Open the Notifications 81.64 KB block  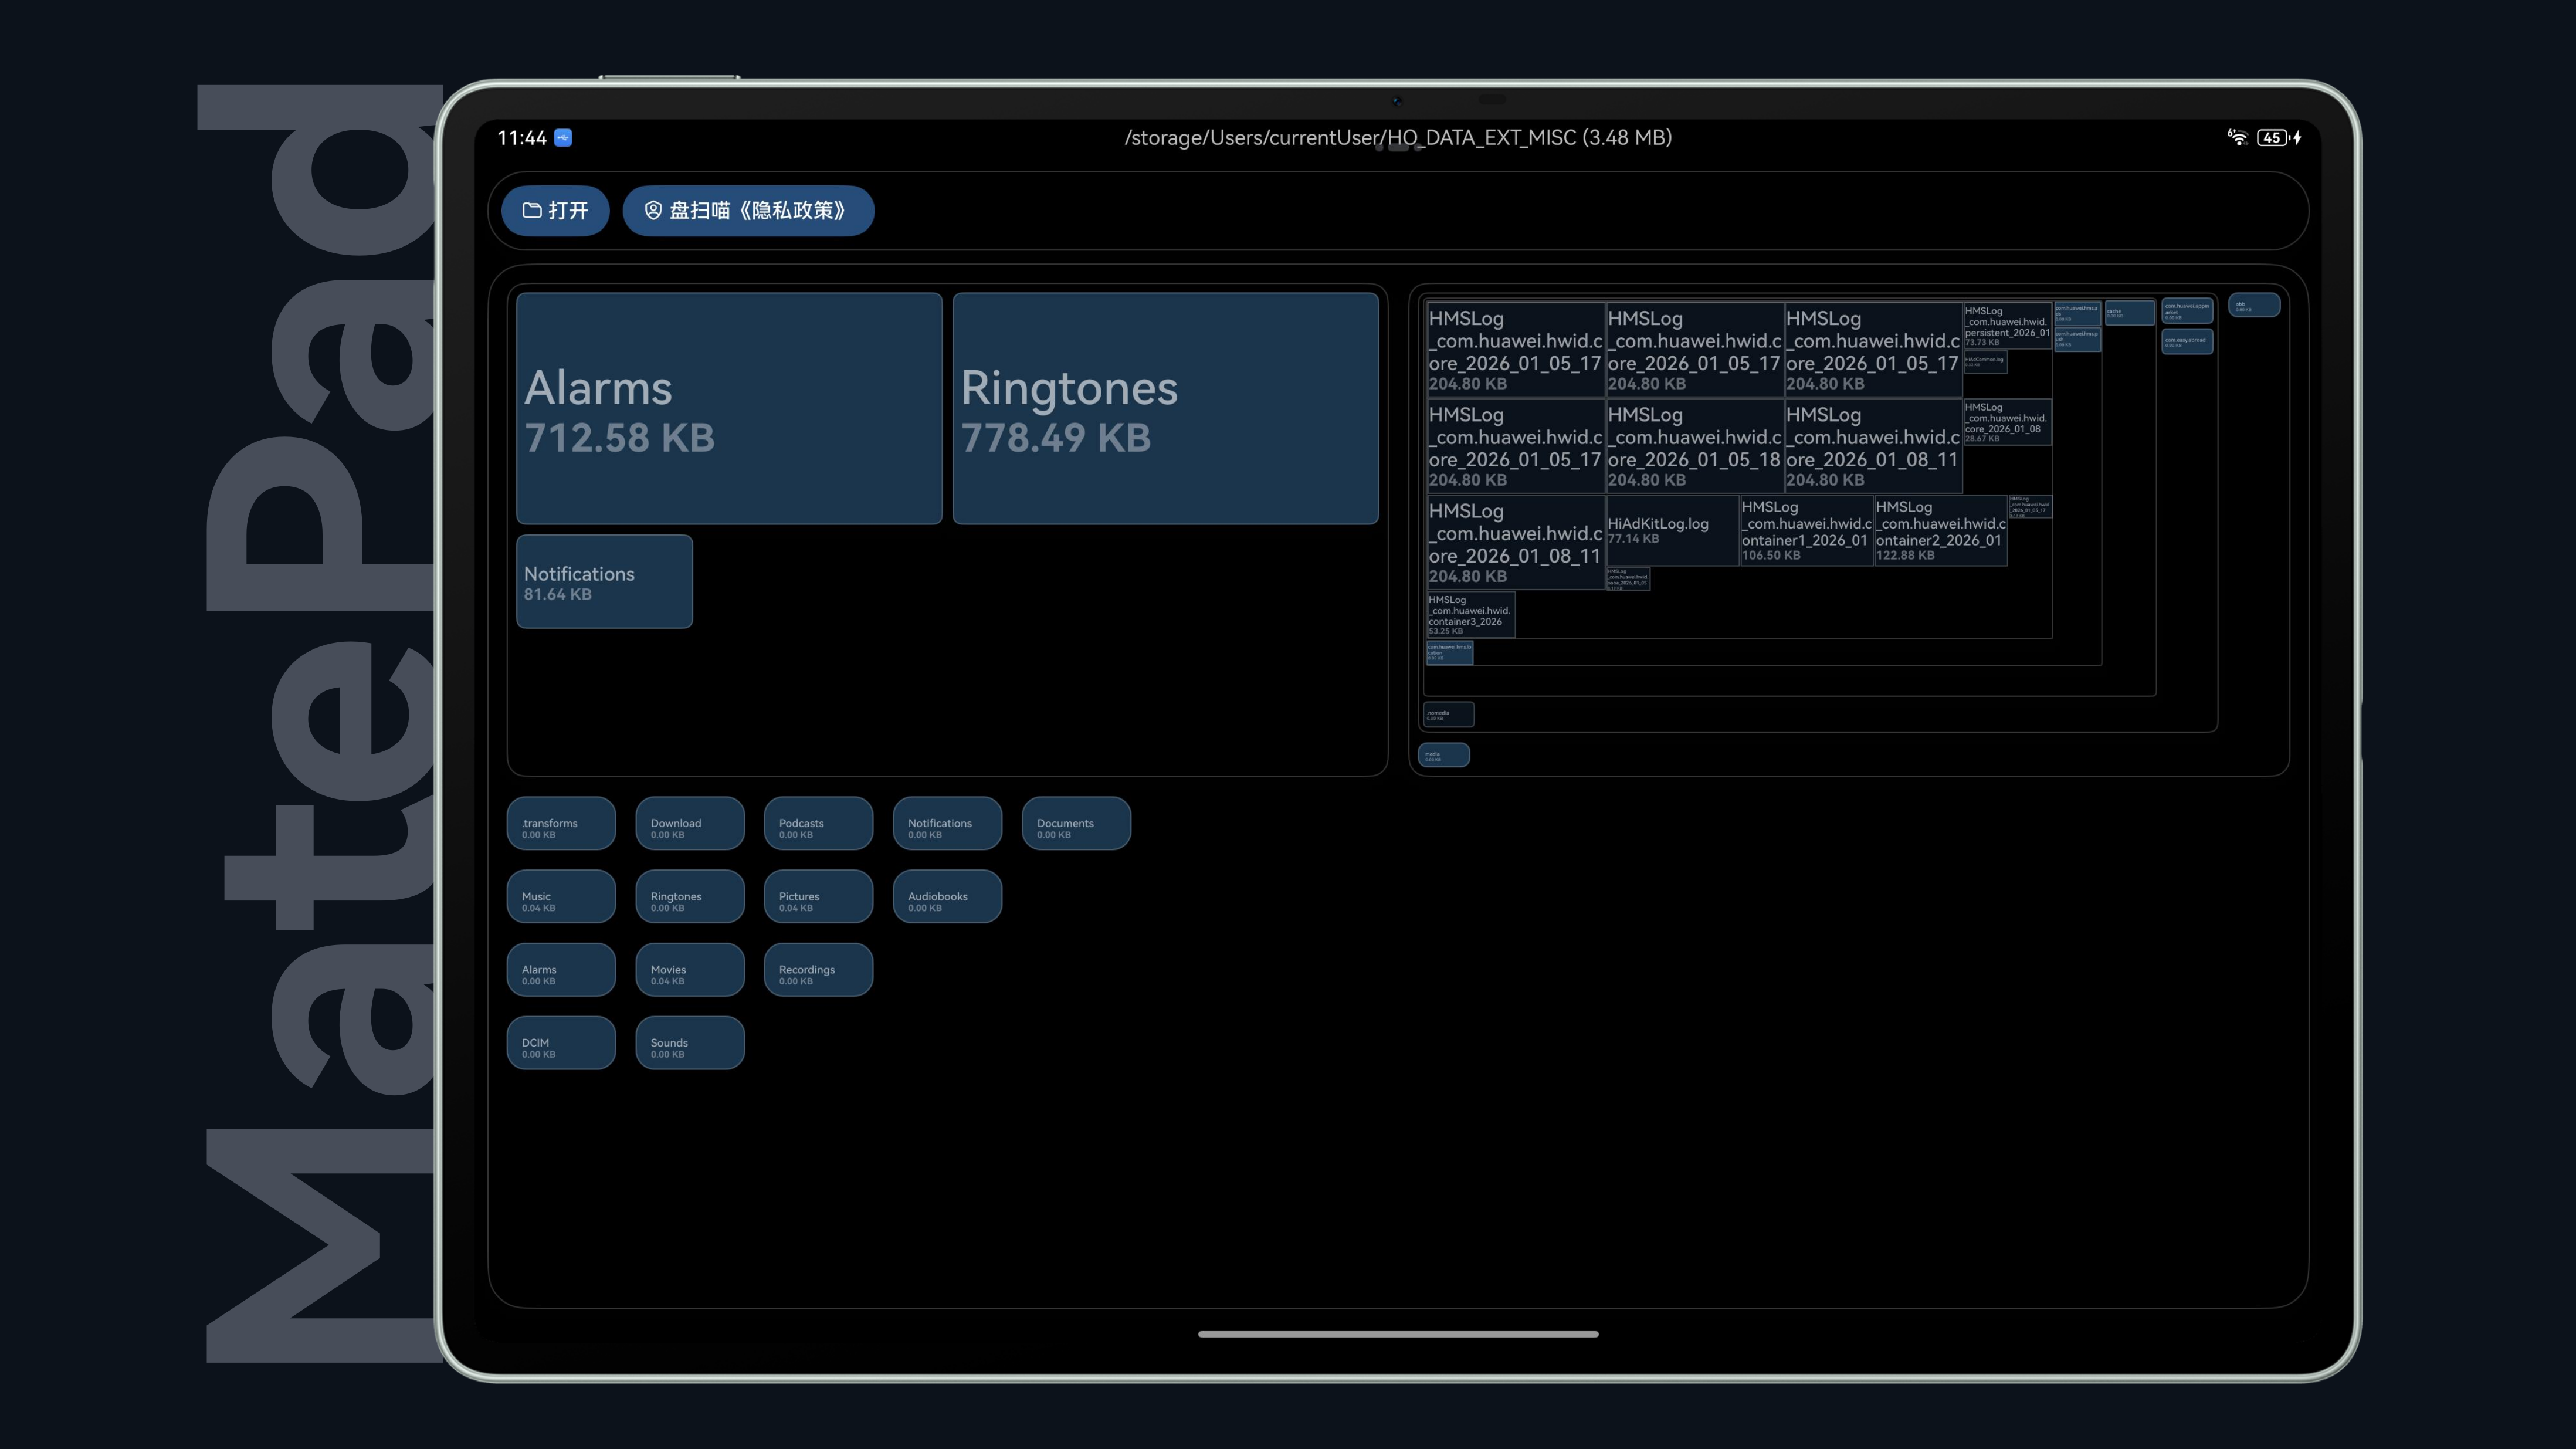604,581
